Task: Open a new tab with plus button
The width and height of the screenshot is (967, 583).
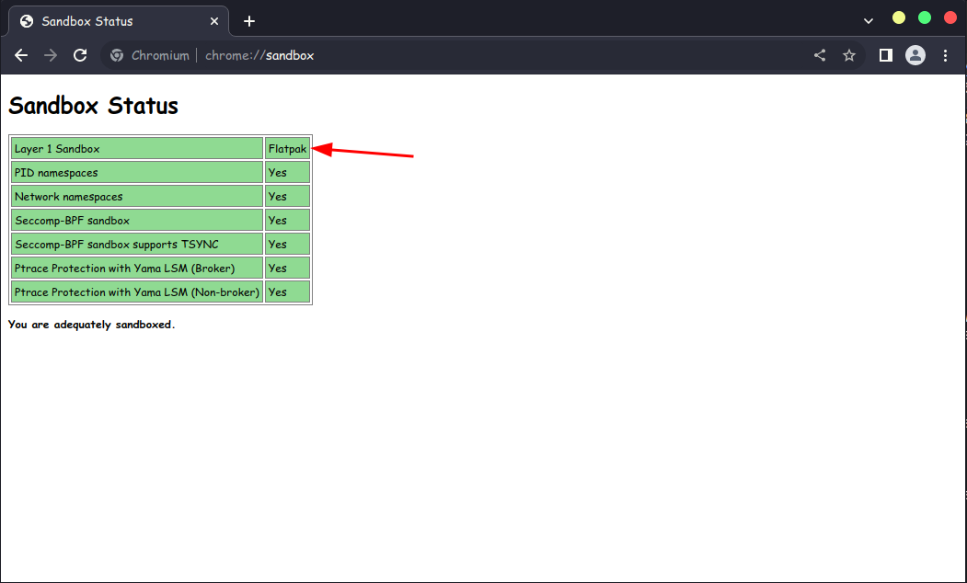Action: click(249, 21)
